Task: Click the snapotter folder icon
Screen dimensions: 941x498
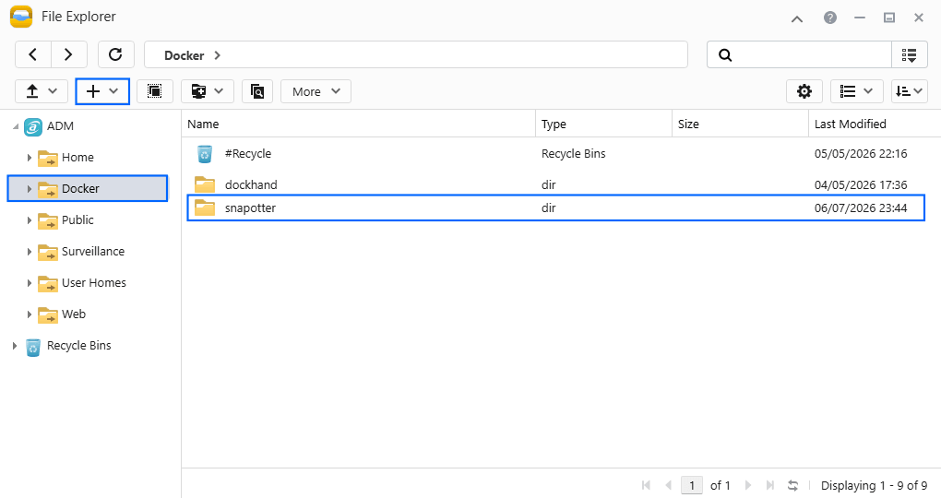Action: 205,208
